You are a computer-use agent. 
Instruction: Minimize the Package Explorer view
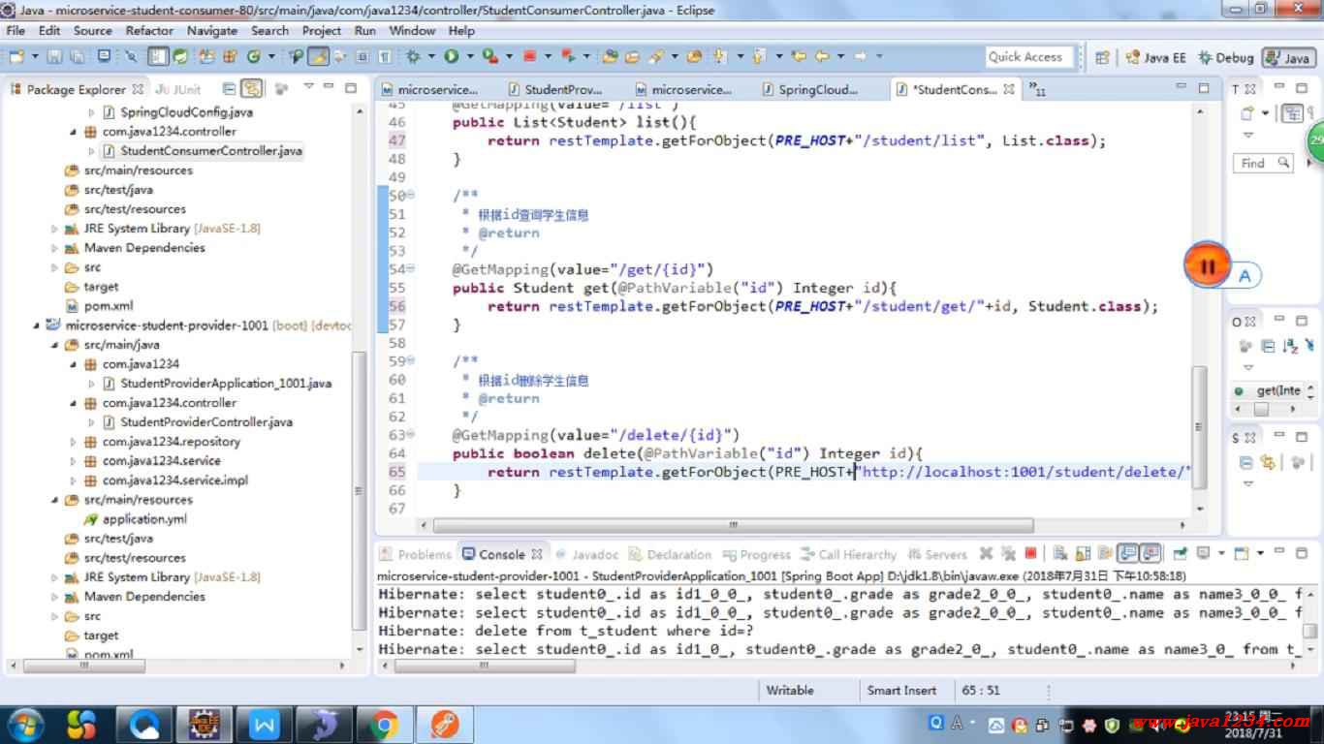[x=331, y=87]
